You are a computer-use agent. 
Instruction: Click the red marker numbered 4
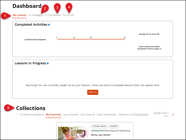click(69, 7)
